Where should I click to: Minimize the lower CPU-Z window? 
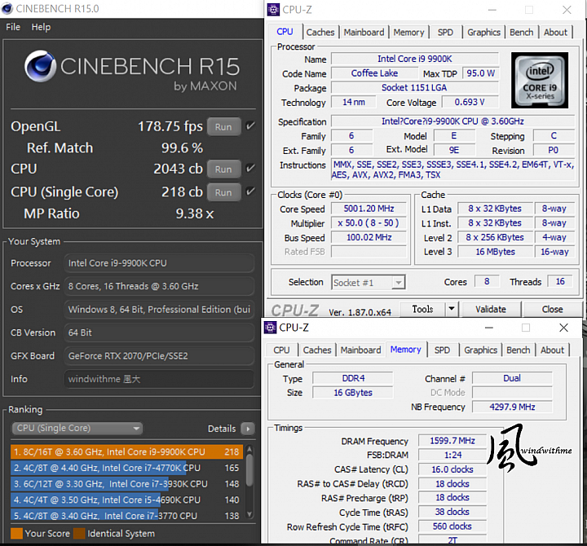(x=489, y=328)
